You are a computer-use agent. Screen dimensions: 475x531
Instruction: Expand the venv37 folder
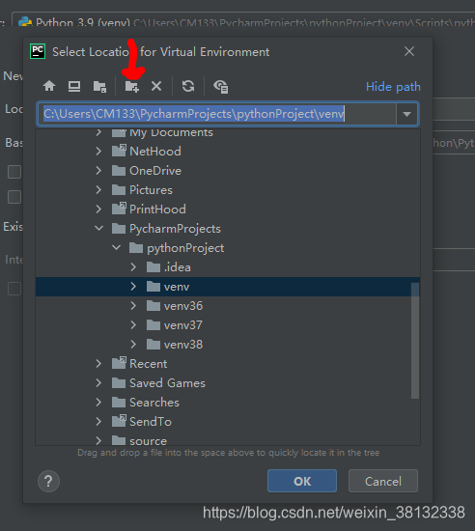(x=133, y=325)
